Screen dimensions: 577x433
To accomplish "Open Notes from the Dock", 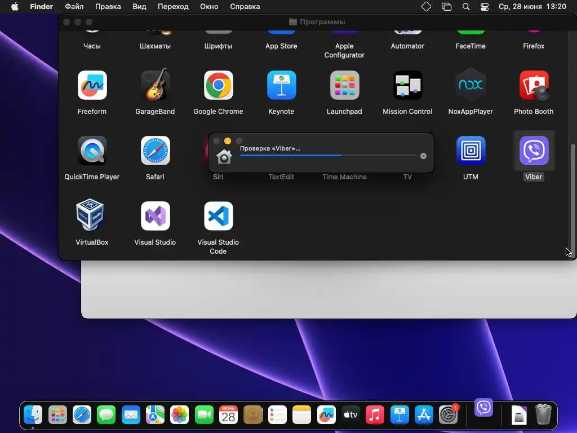I will [x=301, y=415].
